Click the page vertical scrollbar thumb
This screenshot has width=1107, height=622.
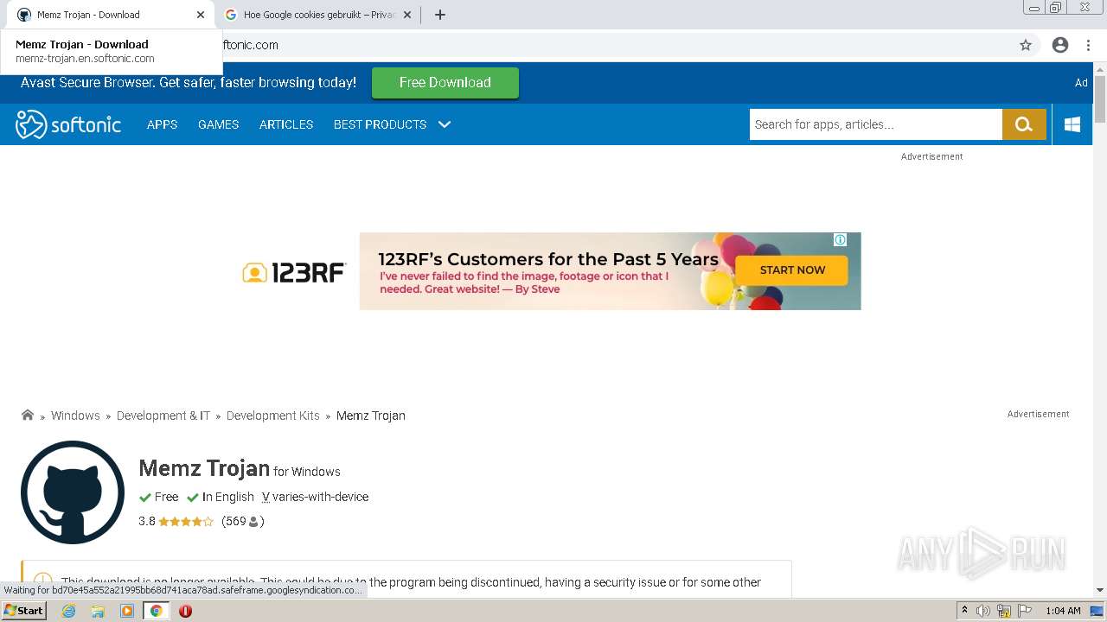[1100, 99]
